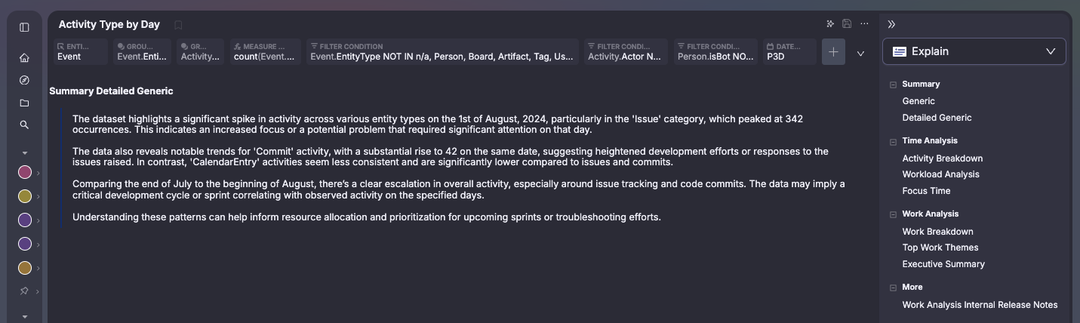The image size is (1080, 323).
Task: Add a new query condition with plus
Action: (833, 52)
